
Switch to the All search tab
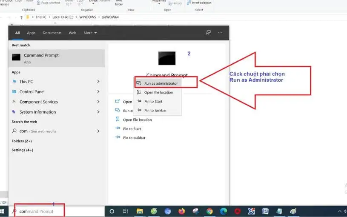tap(17, 33)
